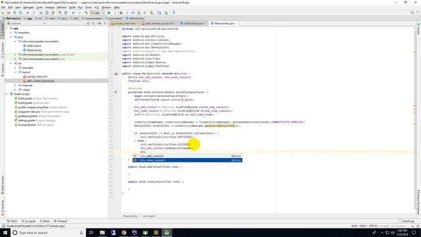This screenshot has width=421, height=237.
Task: Open the app run configuration dropdown
Action: (97, 13)
